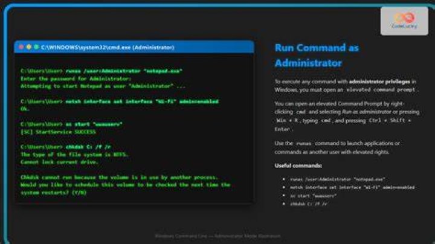Image resolution: width=435 pixels, height=244 pixels.
Task: Click the runas bullet under Useful commands
Action: point(337,179)
